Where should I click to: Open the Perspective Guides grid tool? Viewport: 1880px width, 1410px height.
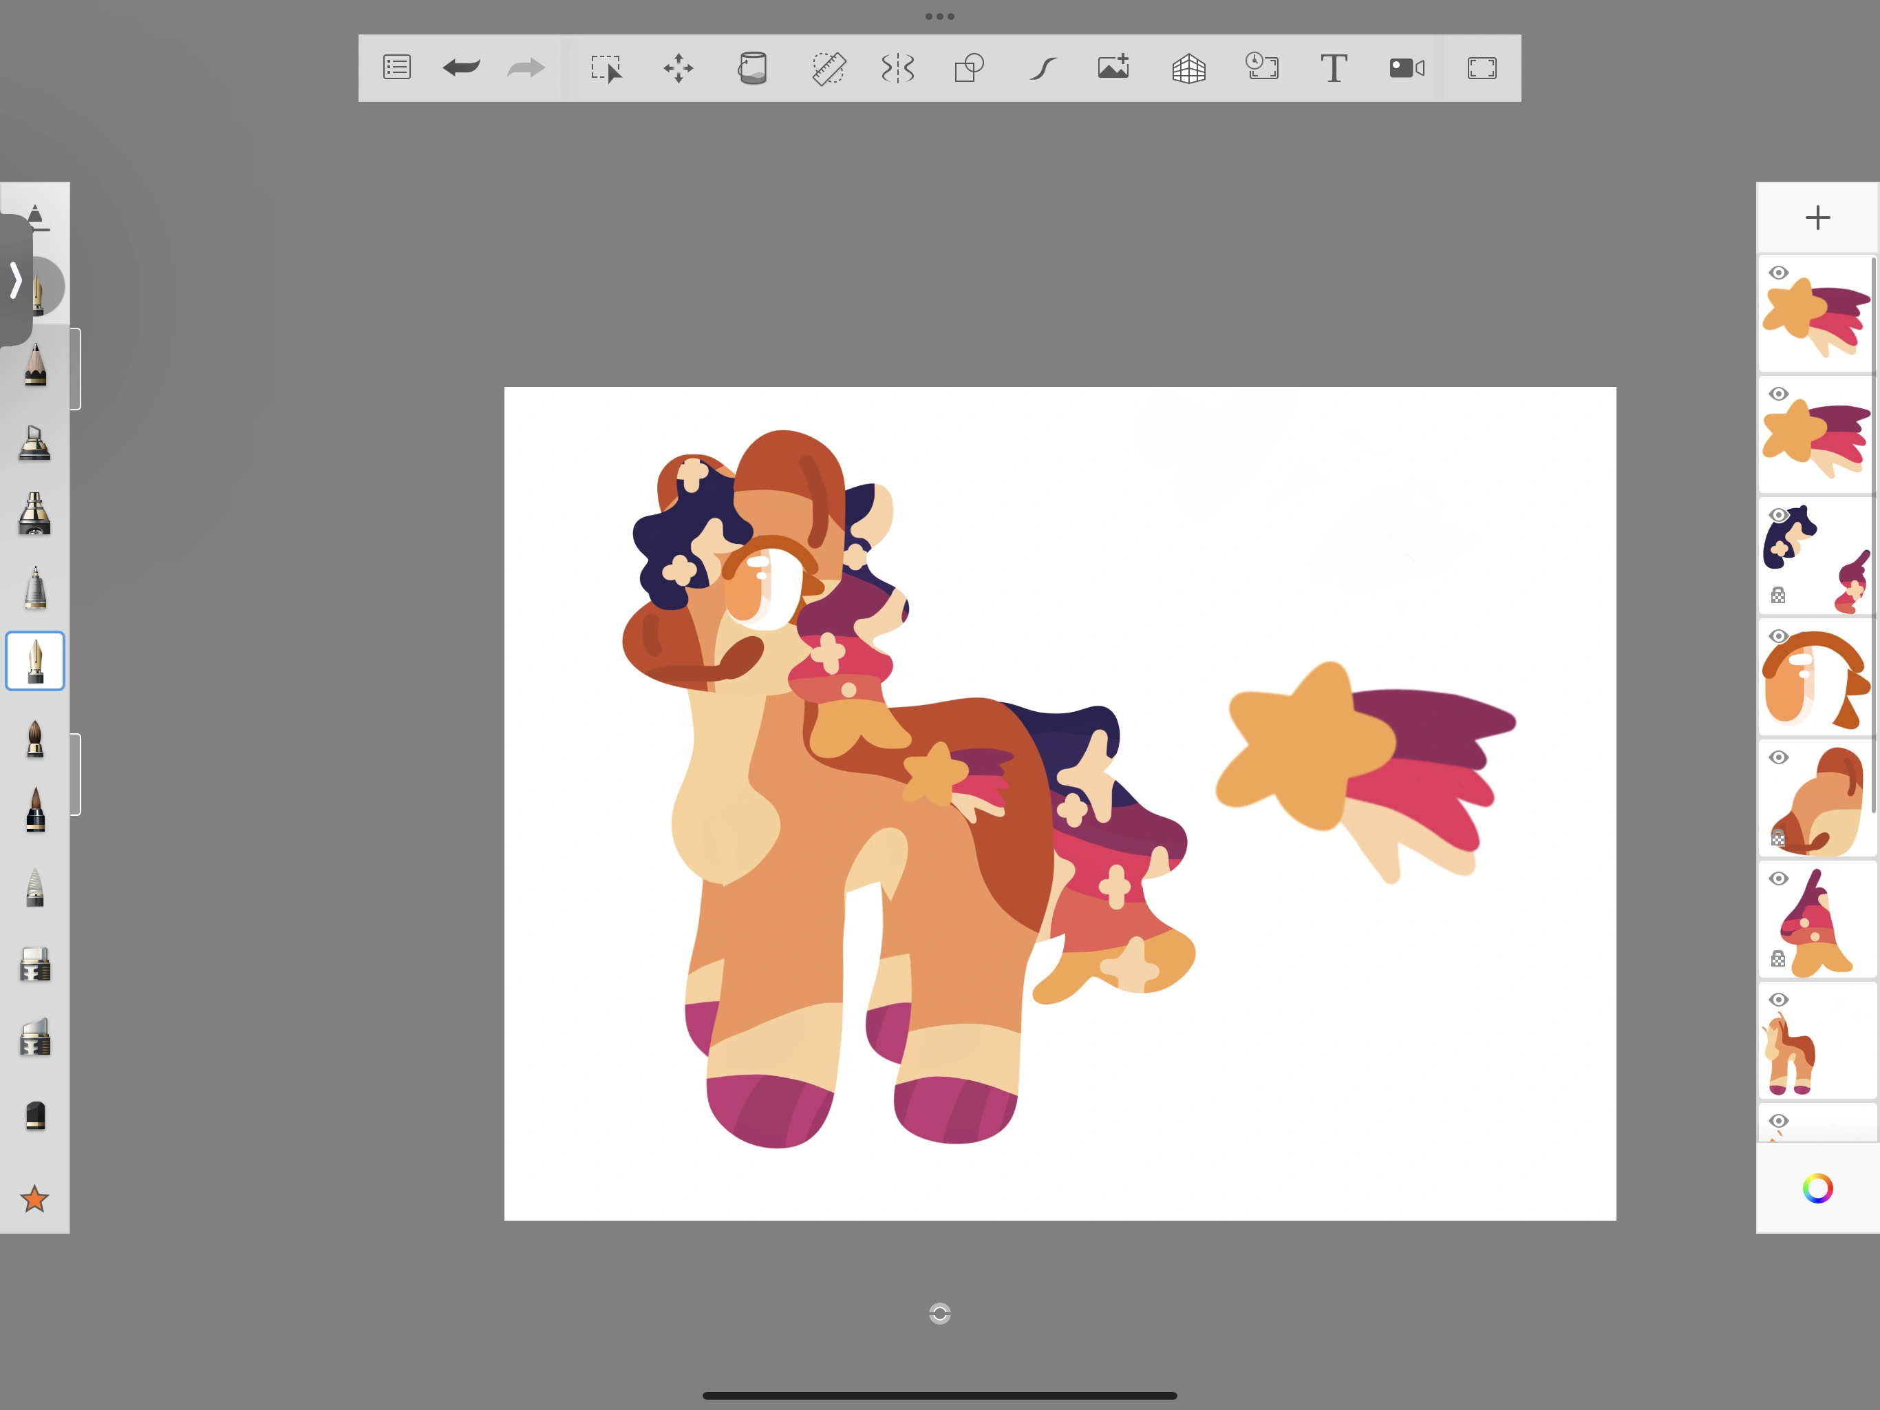coord(1188,68)
